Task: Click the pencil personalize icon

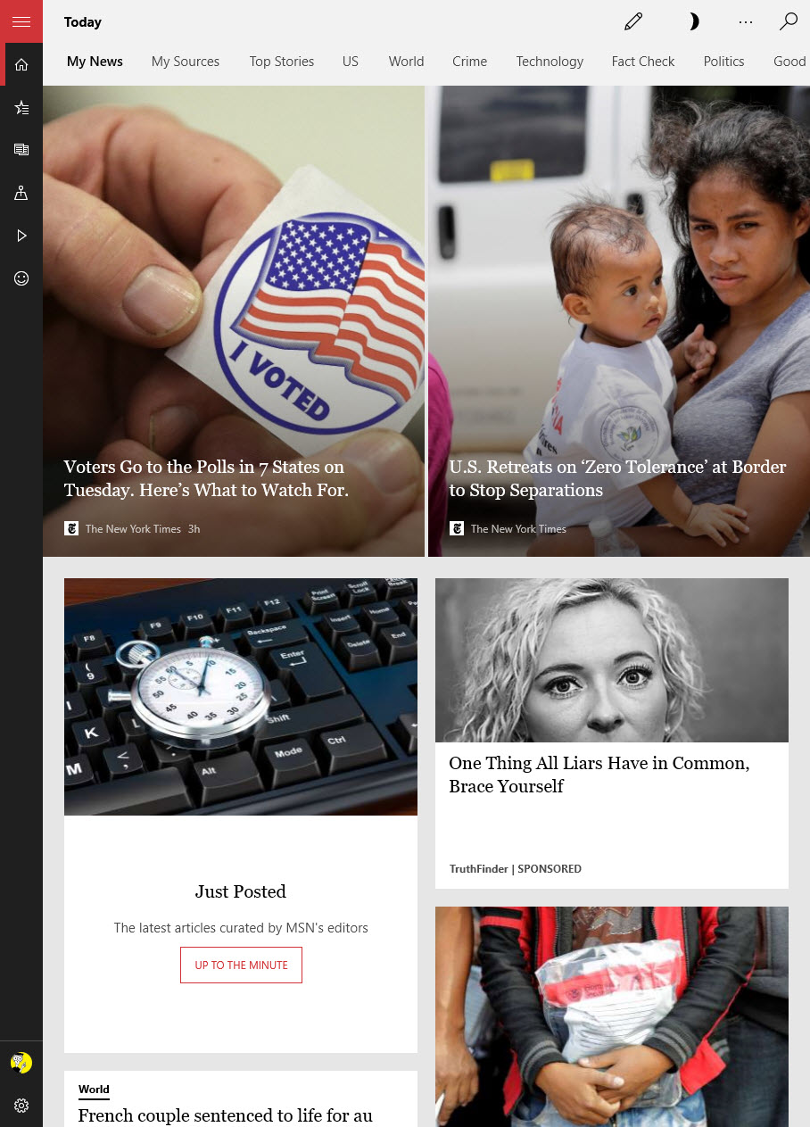Action: coord(633,21)
